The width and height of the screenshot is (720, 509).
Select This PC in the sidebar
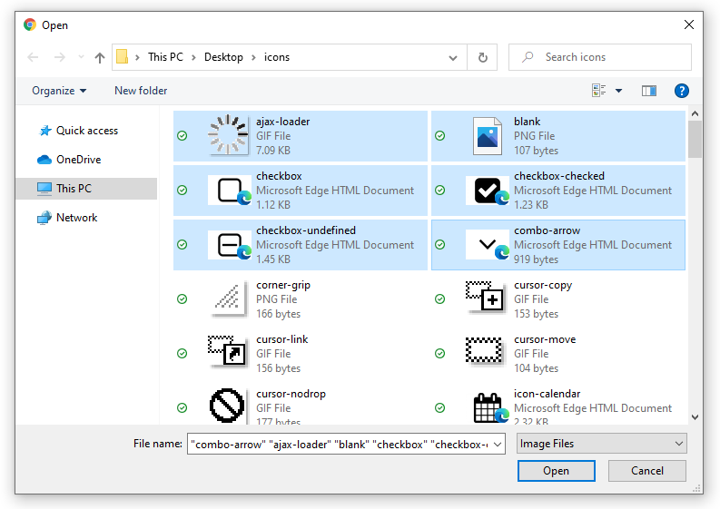coord(86,189)
